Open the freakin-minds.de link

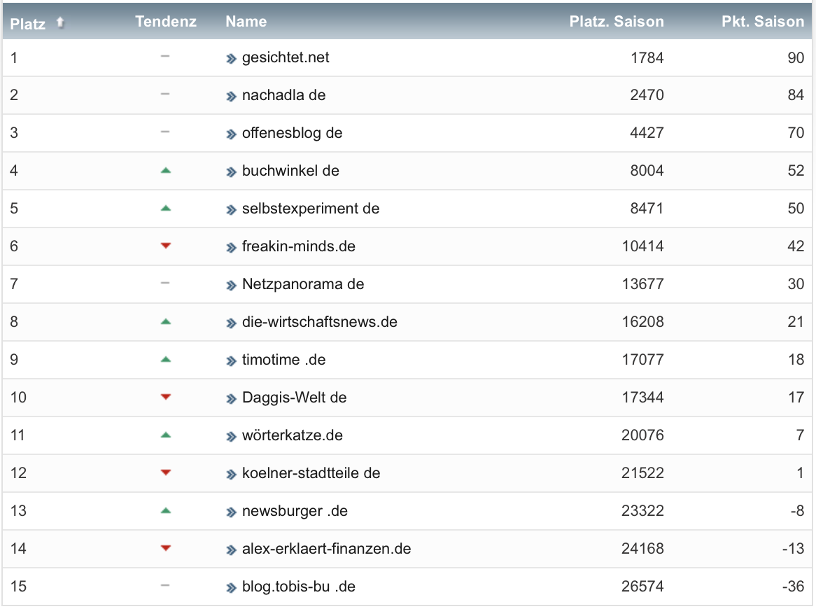(299, 246)
